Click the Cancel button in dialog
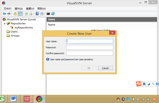 (105, 68)
